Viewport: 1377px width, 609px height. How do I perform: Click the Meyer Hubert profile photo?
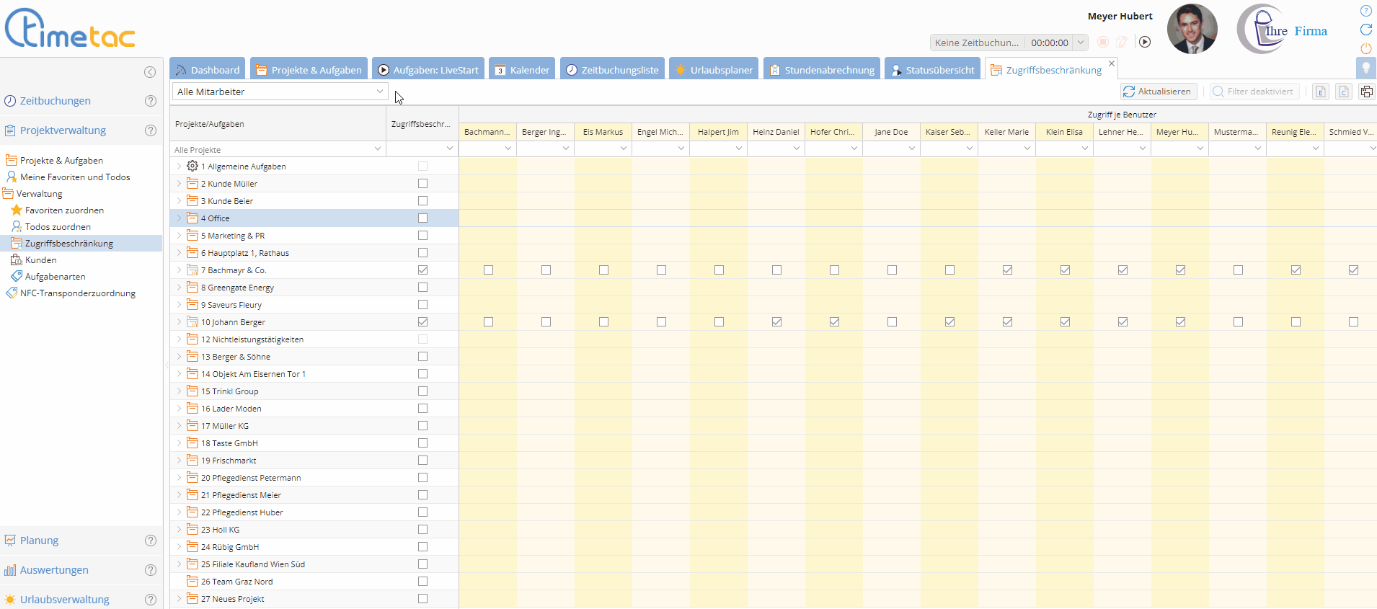pyautogui.click(x=1191, y=30)
